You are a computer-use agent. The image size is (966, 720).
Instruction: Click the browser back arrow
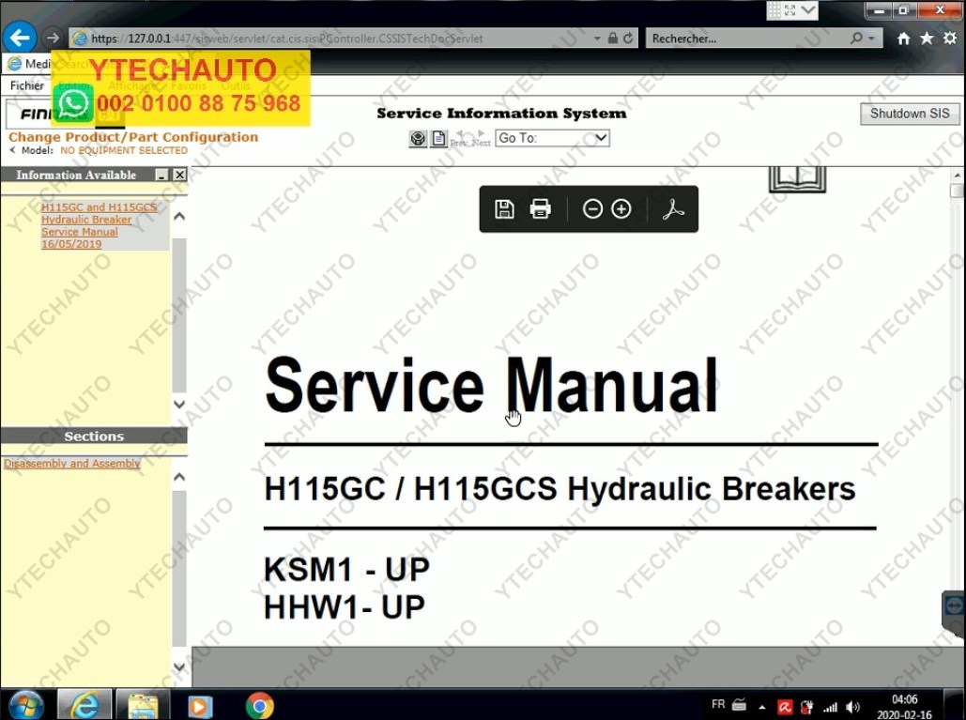[x=20, y=38]
